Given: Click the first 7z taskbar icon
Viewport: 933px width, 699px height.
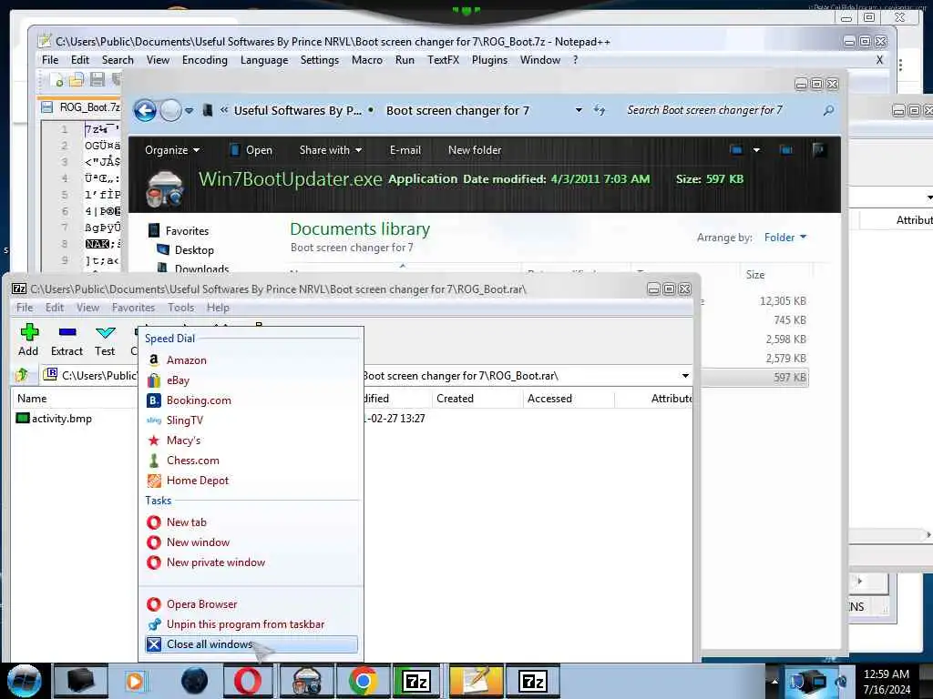Looking at the screenshot, I should pos(416,681).
